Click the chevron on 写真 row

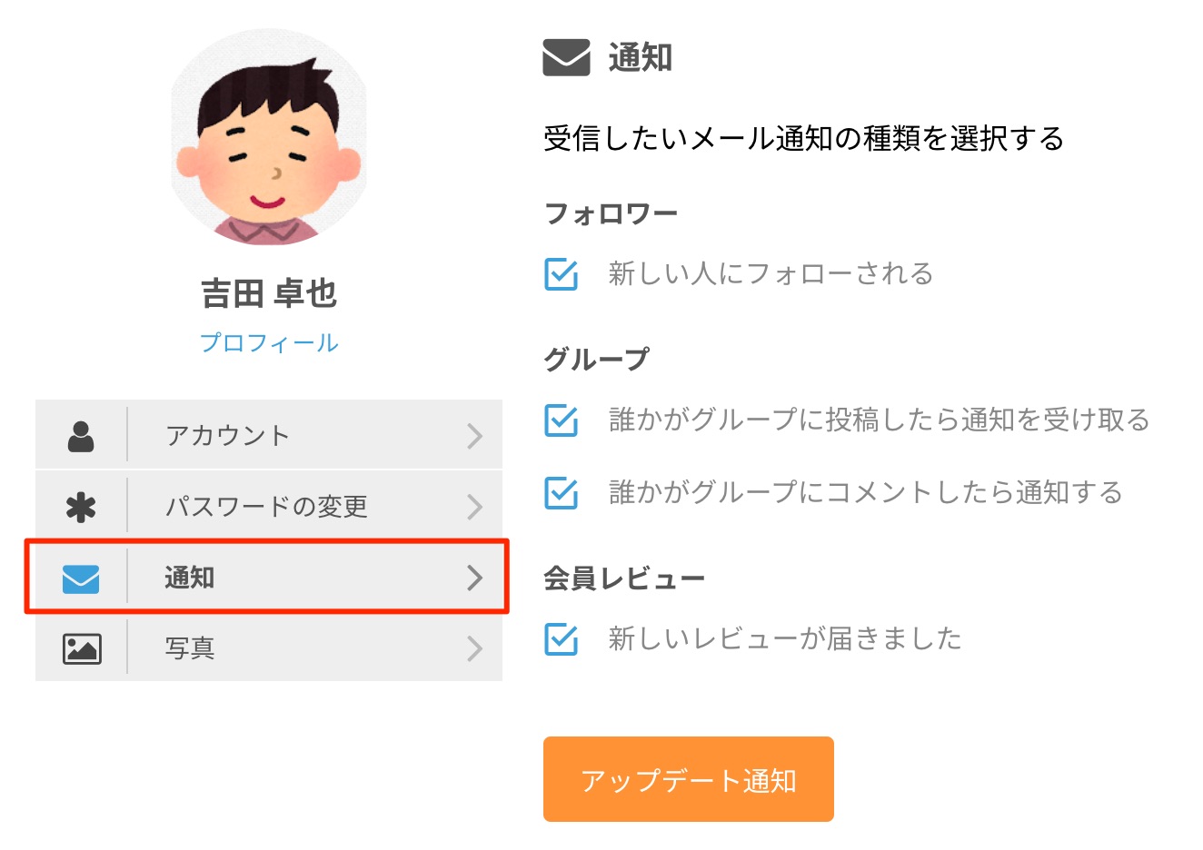click(474, 648)
